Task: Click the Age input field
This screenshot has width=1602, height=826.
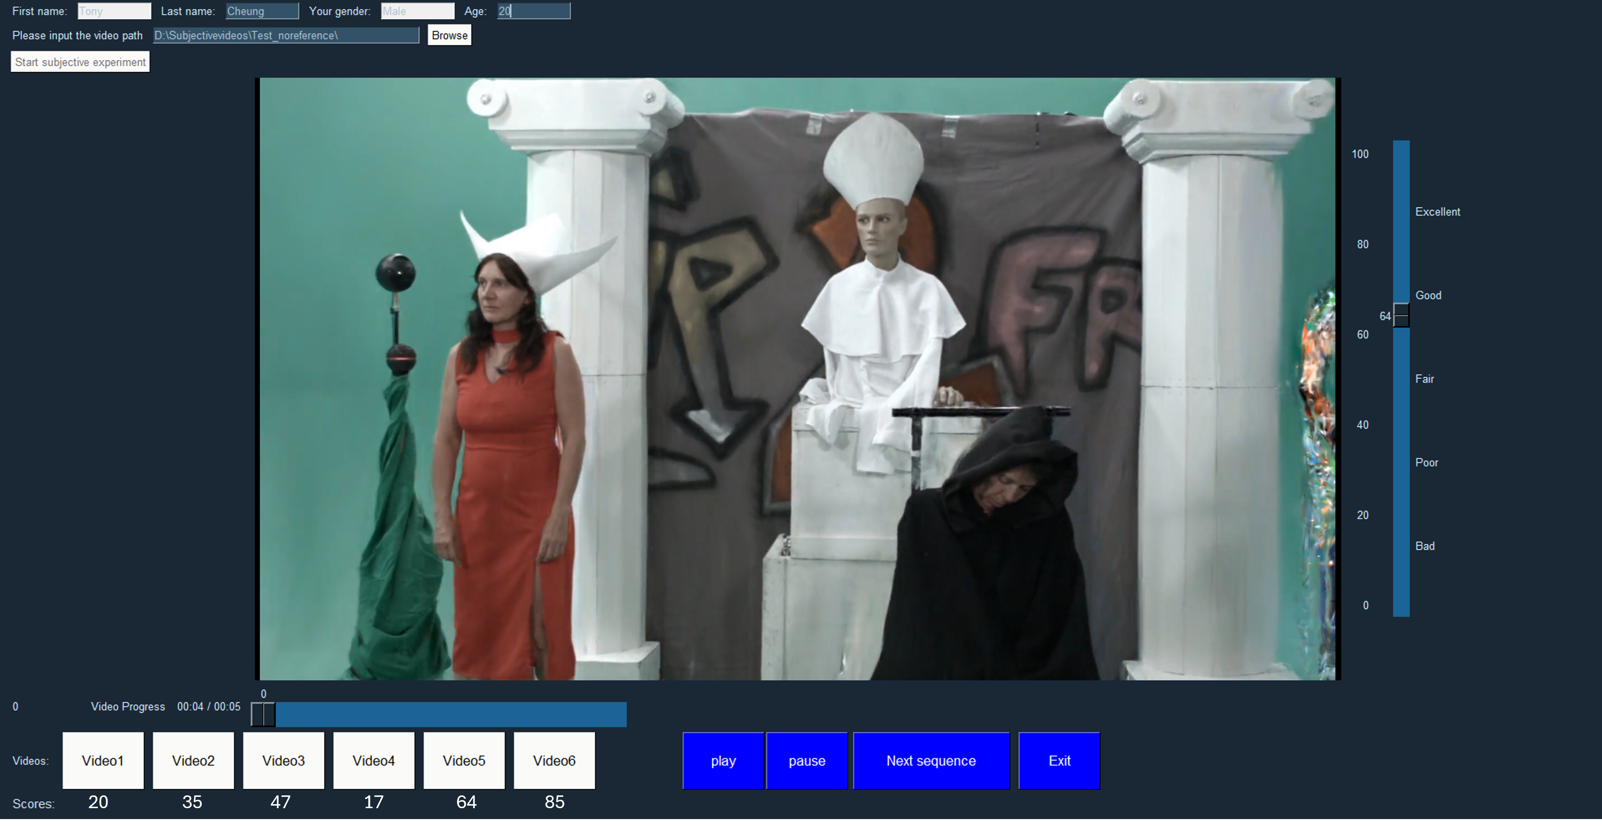Action: (x=534, y=11)
